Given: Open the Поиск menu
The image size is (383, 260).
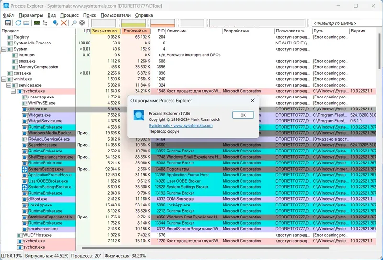Looking at the screenshot, I should (x=90, y=15).
